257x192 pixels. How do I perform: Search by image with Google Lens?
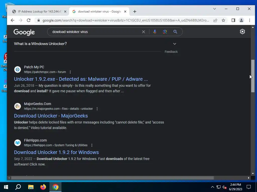click(x=165, y=32)
